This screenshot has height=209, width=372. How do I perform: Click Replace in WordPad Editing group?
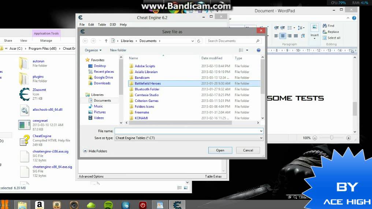click(331, 32)
